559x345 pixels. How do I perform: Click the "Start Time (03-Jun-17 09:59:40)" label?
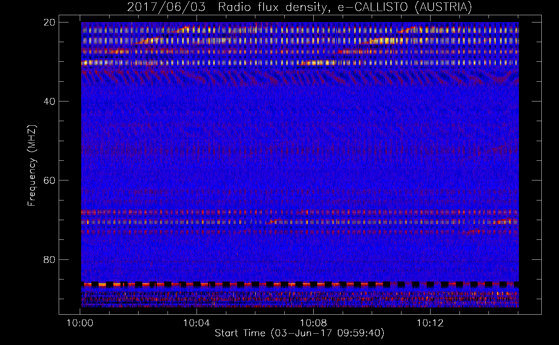click(x=300, y=333)
